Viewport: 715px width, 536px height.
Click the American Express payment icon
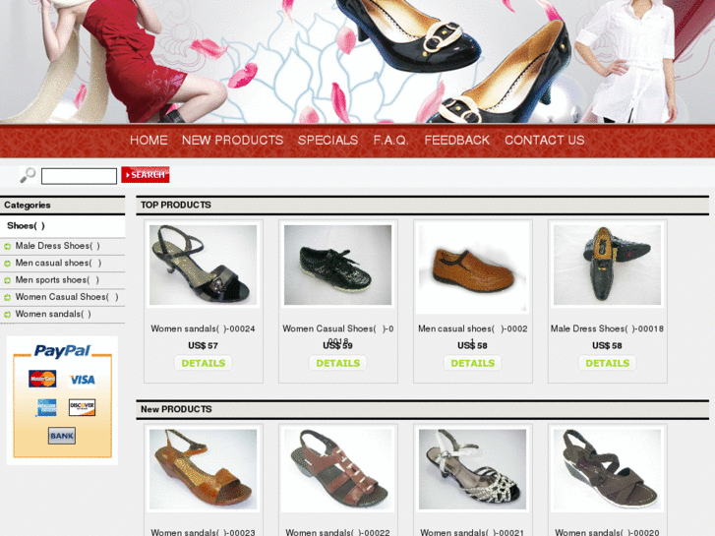(x=46, y=407)
